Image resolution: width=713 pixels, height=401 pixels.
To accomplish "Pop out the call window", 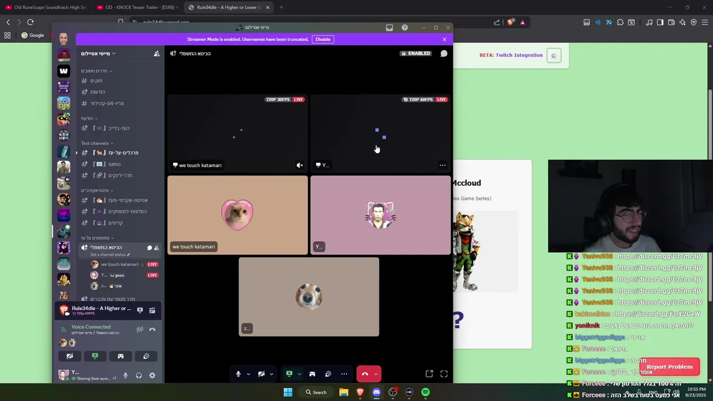I will pos(429,374).
